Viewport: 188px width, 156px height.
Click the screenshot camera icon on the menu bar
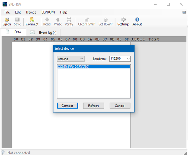coord(184,12)
